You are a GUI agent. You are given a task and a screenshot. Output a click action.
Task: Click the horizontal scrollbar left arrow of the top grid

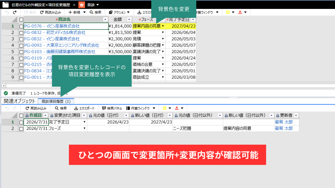click(x=4, y=86)
